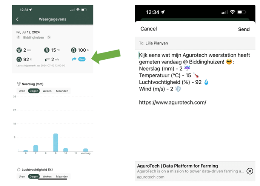Image resolution: width=260 pixels, height=186 pixels.
Task: Tap the battery icon beside 100 %
Action: 74,50
